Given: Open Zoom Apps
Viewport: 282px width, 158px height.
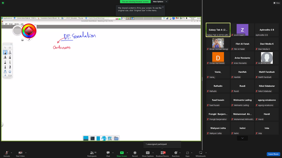Looking at the screenshot, I should 187,154.
